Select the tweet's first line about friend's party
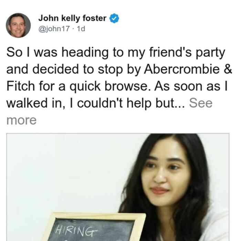Screen dimensions: 241x241 116,53
